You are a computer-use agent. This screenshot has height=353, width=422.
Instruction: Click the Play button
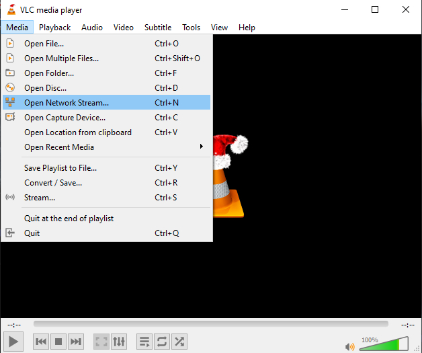coord(13,342)
